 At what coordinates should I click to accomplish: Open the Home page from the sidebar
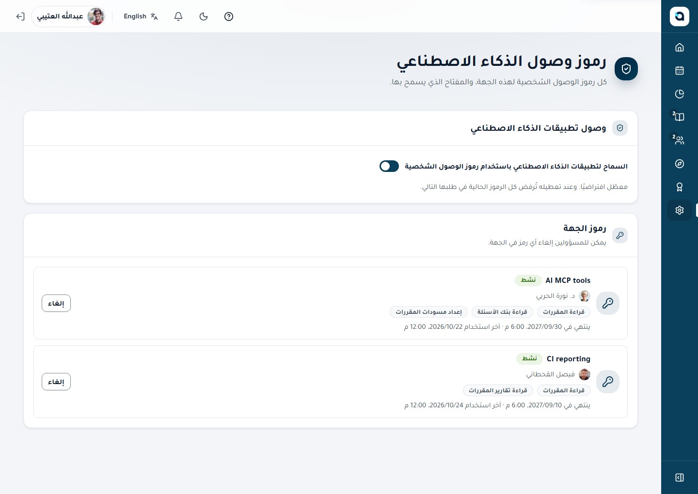[679, 47]
